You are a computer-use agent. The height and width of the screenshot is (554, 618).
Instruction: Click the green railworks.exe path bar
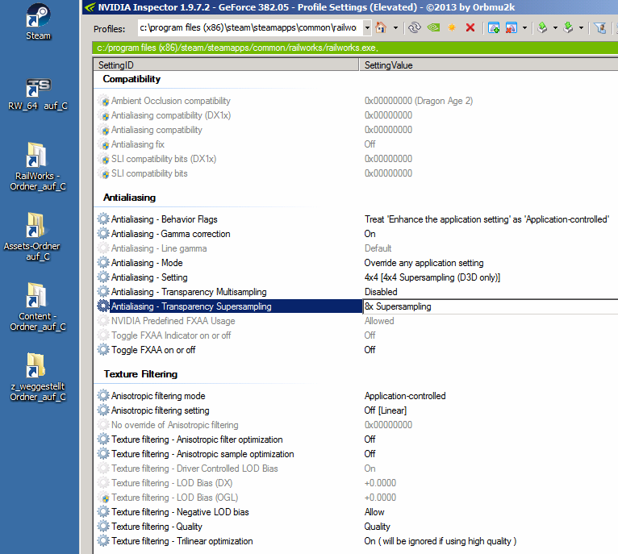(x=355, y=48)
